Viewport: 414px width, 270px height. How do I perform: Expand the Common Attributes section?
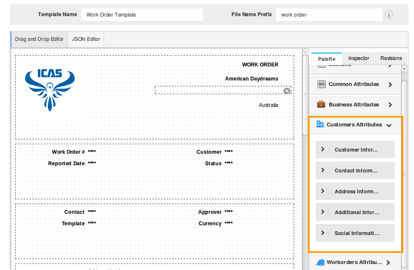tap(390, 85)
